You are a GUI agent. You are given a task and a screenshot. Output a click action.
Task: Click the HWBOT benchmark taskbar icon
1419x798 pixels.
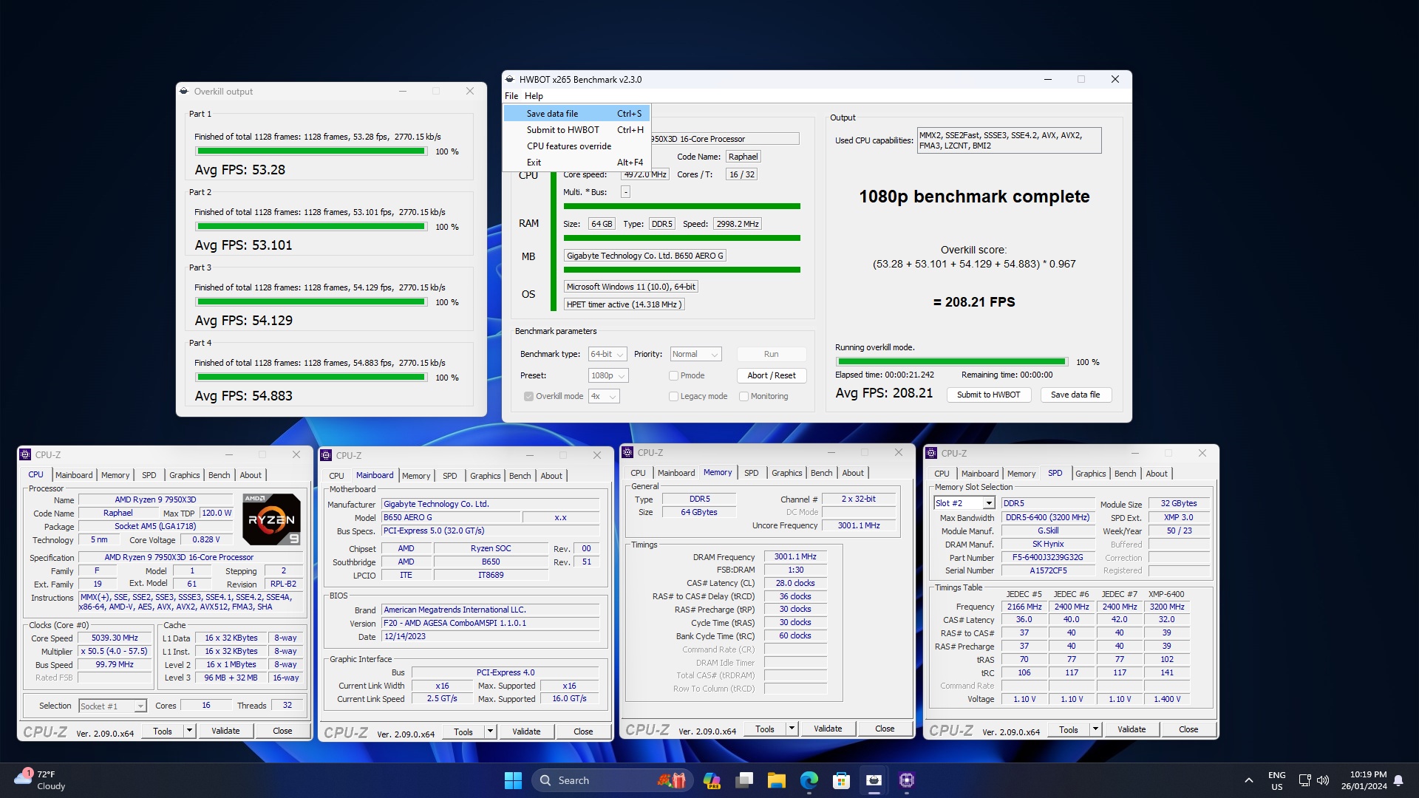(x=874, y=780)
